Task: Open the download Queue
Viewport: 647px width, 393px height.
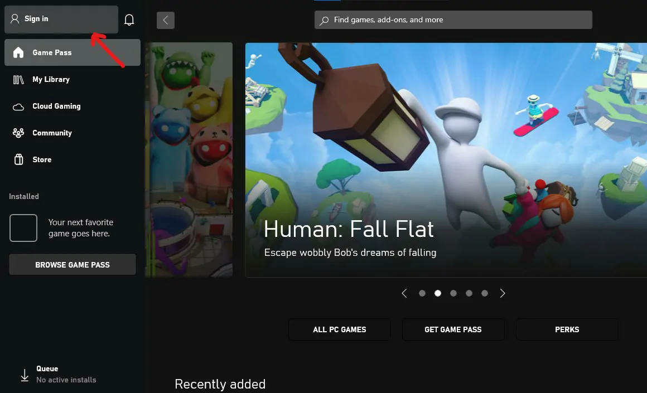Action: tap(58, 374)
